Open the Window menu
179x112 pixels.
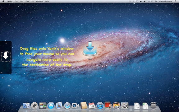(x=39, y=1)
